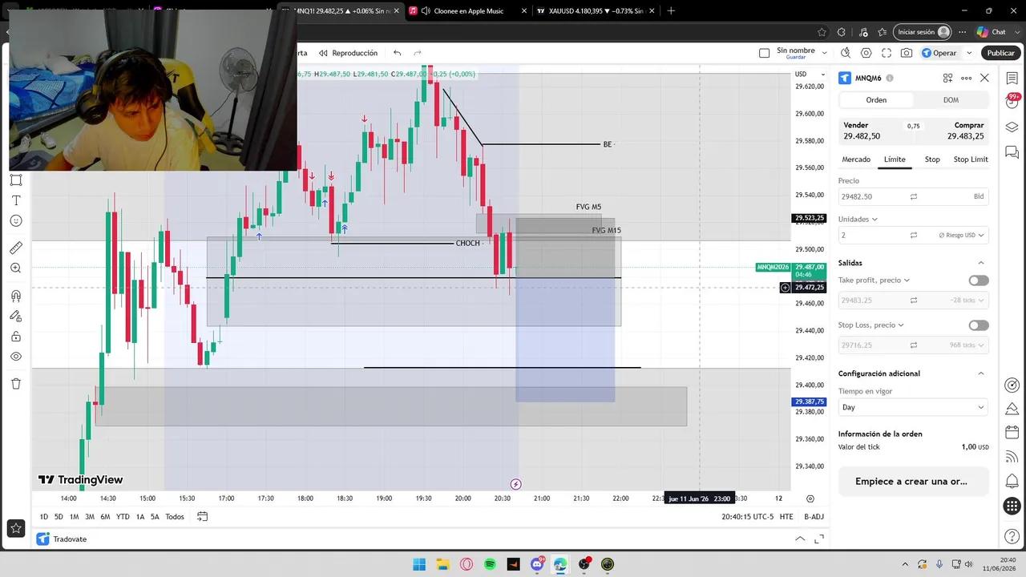Viewport: 1026px width, 577px height.
Task: Toggle hide all drawings eye
Action: [16, 357]
